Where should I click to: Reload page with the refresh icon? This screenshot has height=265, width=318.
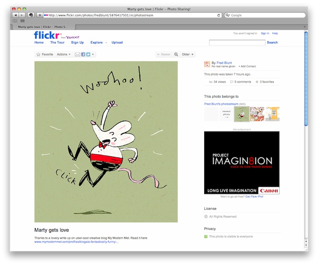(x=219, y=15)
